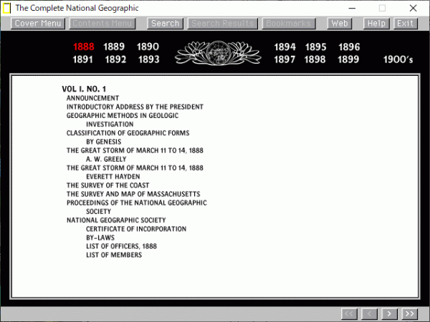Select year 1893
The width and height of the screenshot is (430, 322).
coord(148,59)
